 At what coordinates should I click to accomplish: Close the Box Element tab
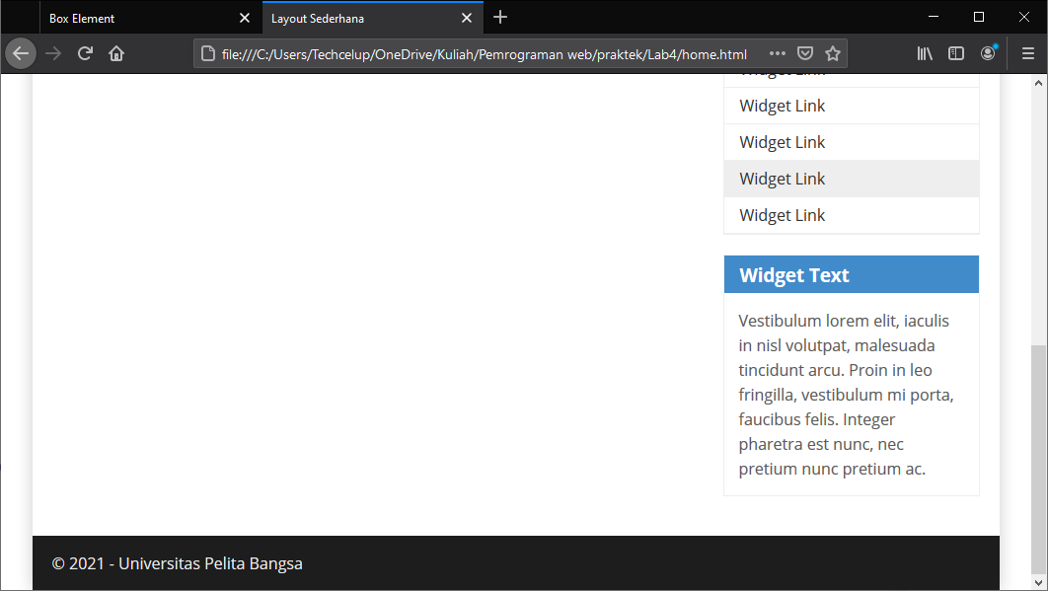coord(245,17)
